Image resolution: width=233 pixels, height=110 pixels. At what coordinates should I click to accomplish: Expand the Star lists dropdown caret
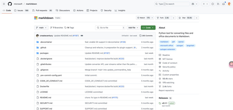coord(197,18)
